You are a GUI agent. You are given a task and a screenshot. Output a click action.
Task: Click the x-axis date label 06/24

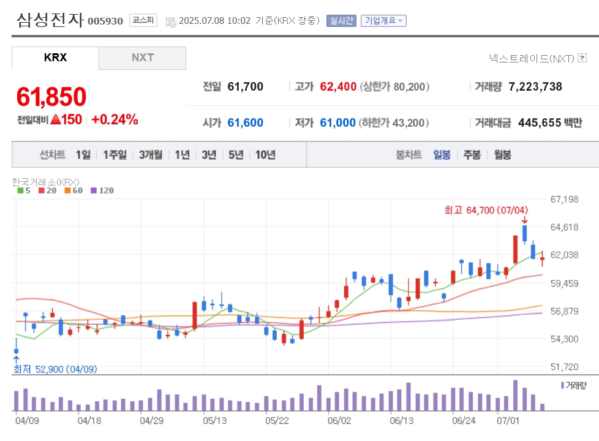click(x=464, y=421)
